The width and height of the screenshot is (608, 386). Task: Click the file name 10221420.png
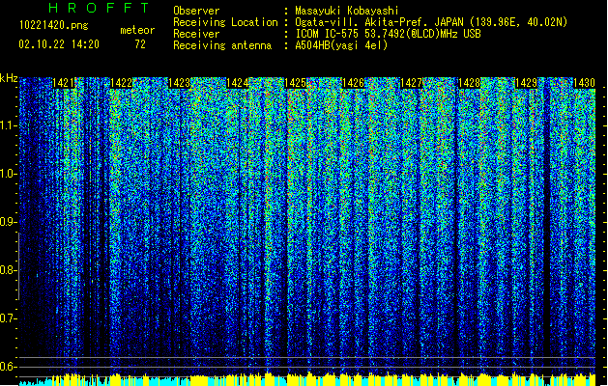pos(54,25)
